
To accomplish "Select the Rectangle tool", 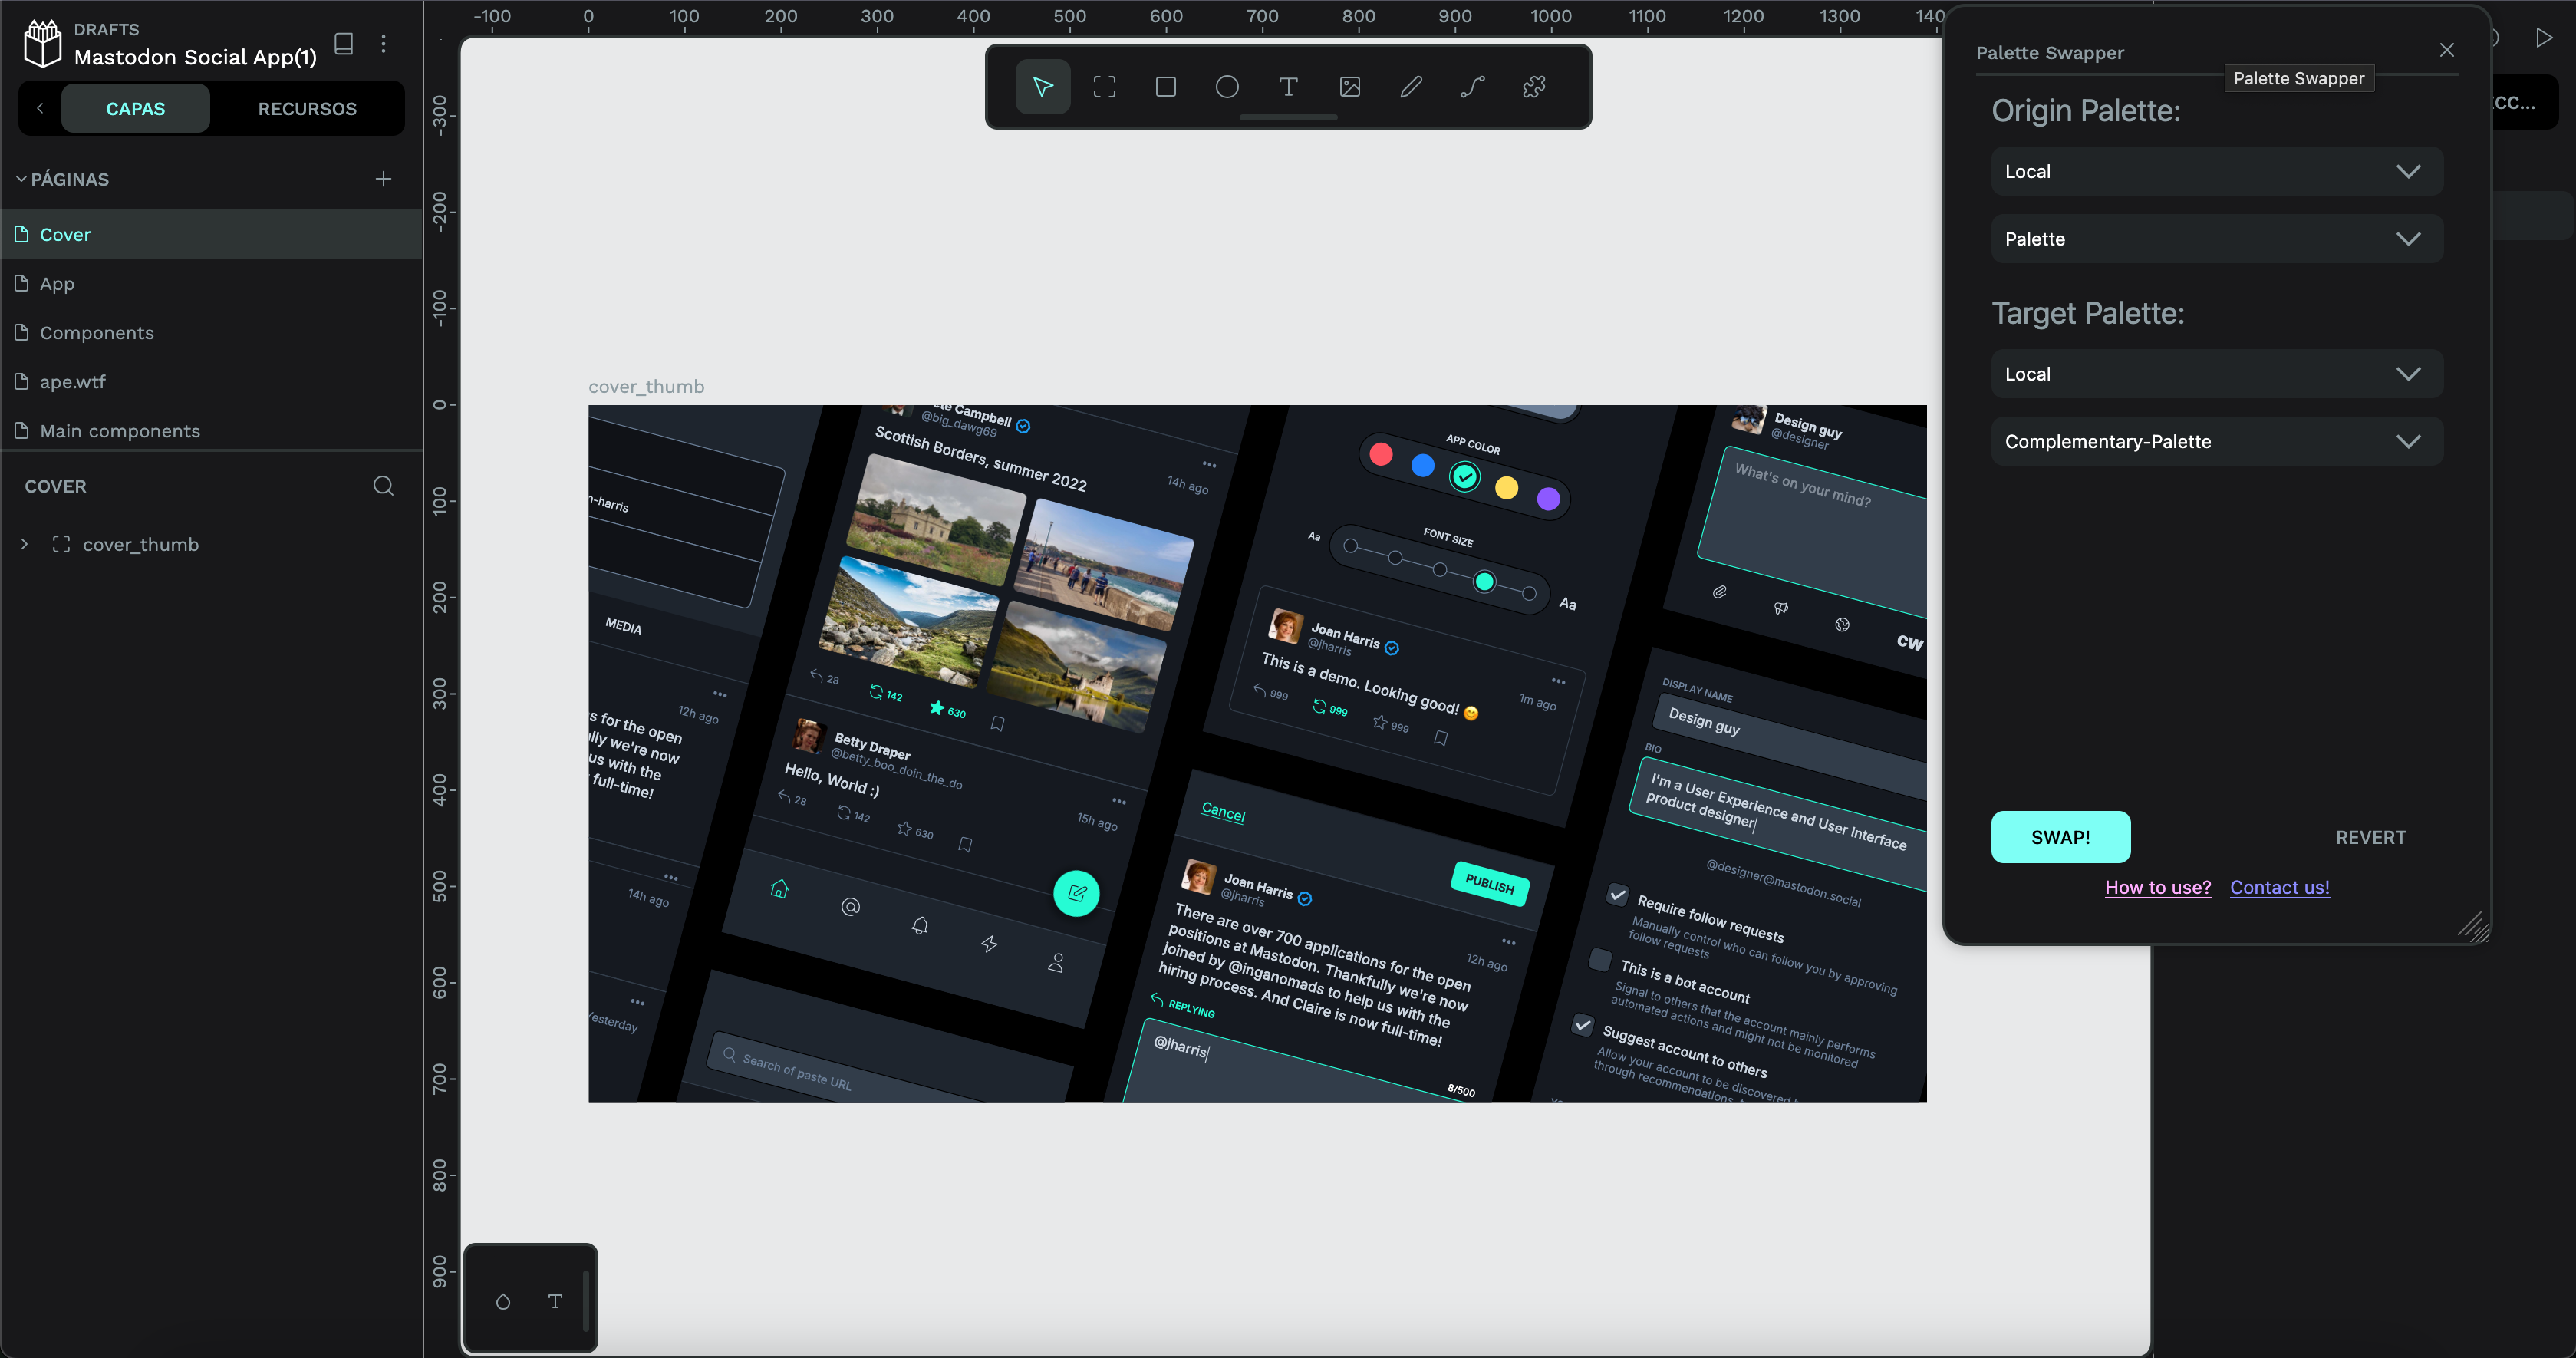I will (1165, 87).
